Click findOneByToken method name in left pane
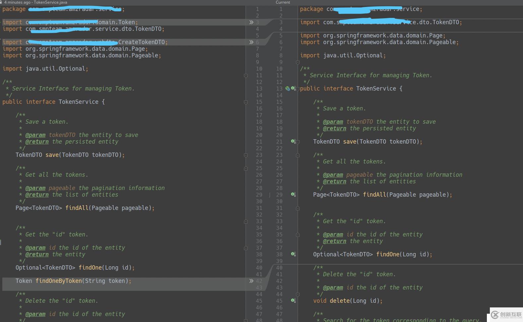The image size is (523, 322). coord(59,281)
